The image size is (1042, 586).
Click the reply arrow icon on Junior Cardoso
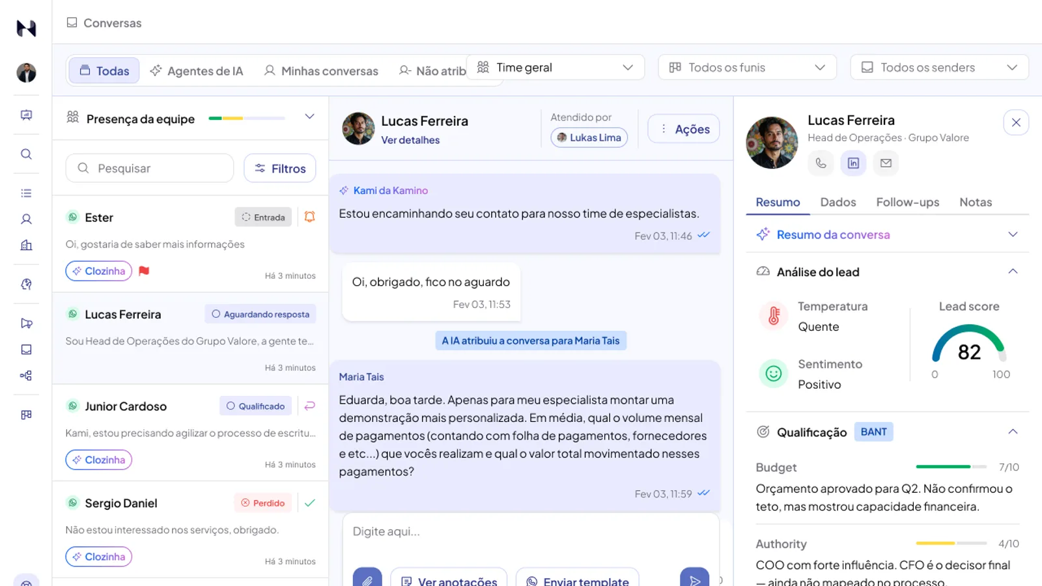[310, 406]
